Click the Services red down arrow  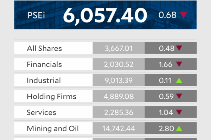179,113
